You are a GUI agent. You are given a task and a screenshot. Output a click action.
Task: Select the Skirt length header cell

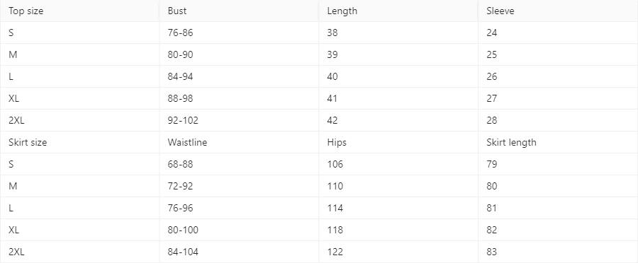click(559, 143)
